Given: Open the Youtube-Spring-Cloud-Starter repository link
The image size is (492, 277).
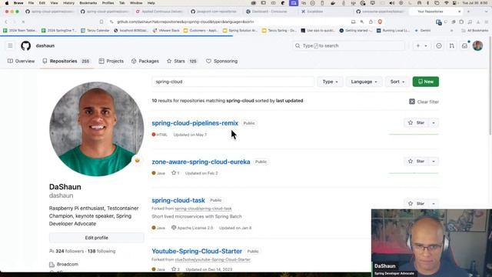Looking at the screenshot, I should coord(197,252).
